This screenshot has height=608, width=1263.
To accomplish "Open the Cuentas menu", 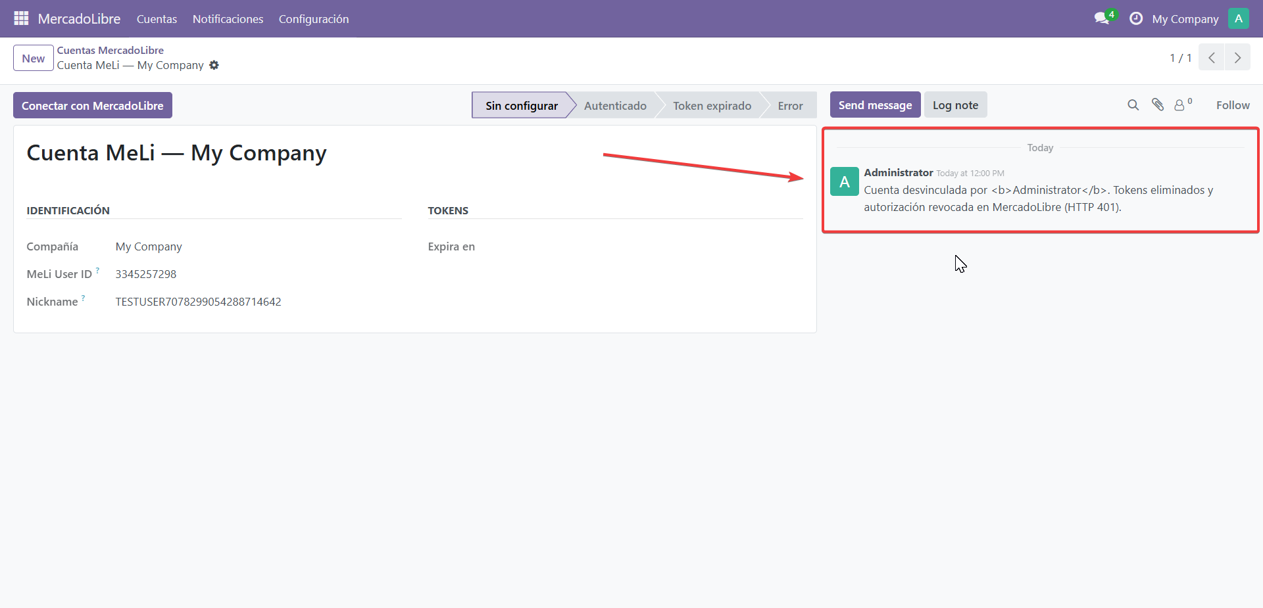I will pyautogui.click(x=157, y=19).
